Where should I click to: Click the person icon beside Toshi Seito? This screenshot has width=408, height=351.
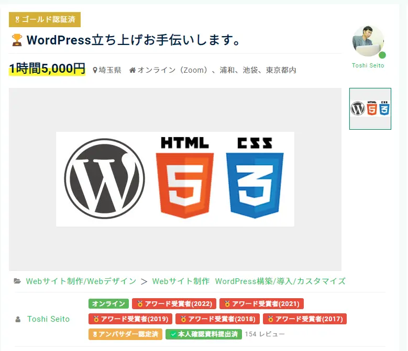18,319
